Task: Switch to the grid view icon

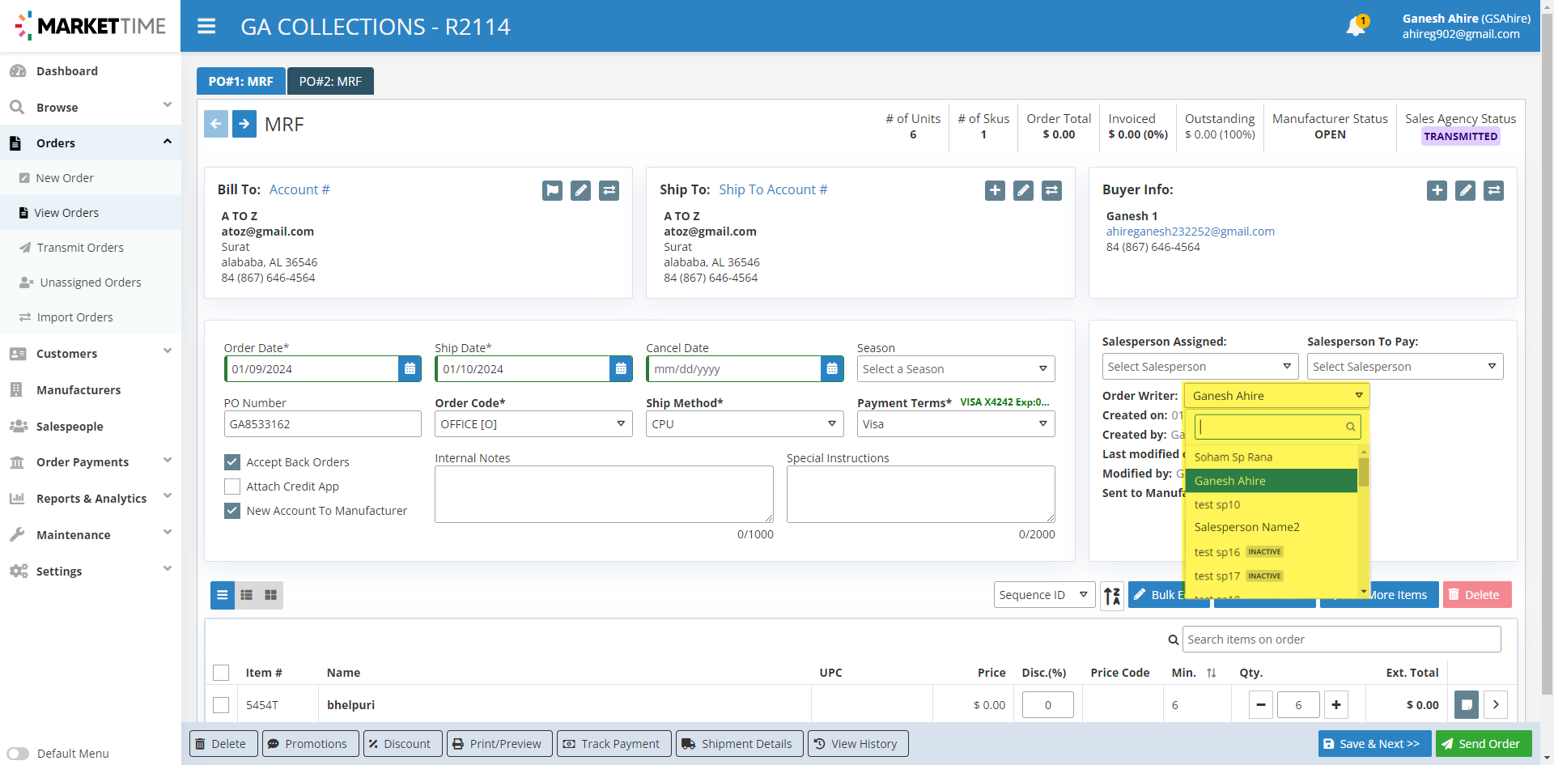Action: tap(271, 595)
